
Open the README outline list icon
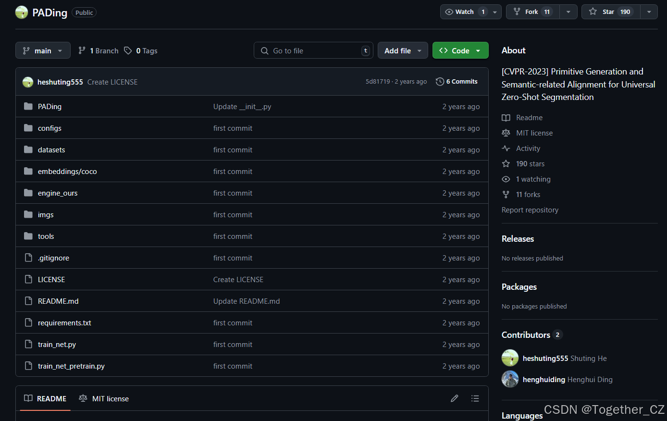coord(475,398)
